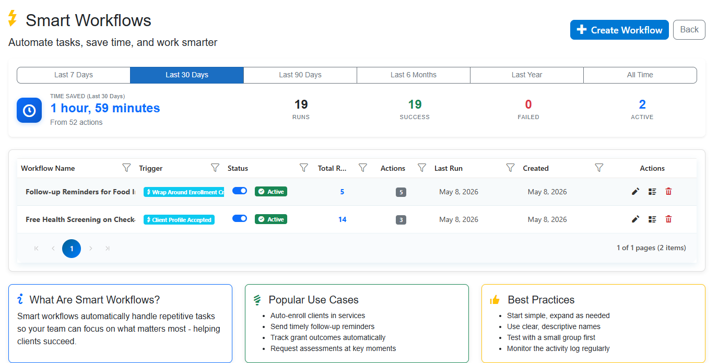Click 'From 52 actions' text
The image size is (718, 363).
pos(76,122)
